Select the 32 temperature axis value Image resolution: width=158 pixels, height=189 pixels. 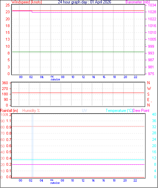pos(154,127)
